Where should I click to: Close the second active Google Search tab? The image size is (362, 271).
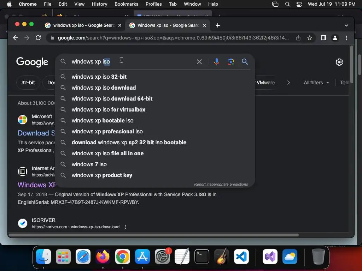204,25
